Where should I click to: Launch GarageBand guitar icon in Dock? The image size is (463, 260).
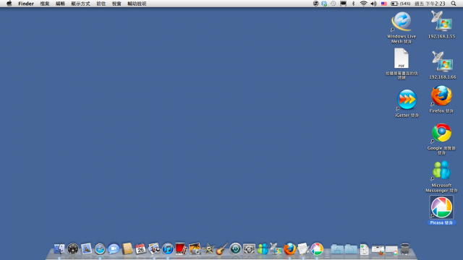(x=222, y=248)
